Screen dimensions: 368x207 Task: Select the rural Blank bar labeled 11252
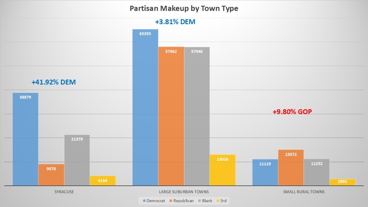click(317, 172)
